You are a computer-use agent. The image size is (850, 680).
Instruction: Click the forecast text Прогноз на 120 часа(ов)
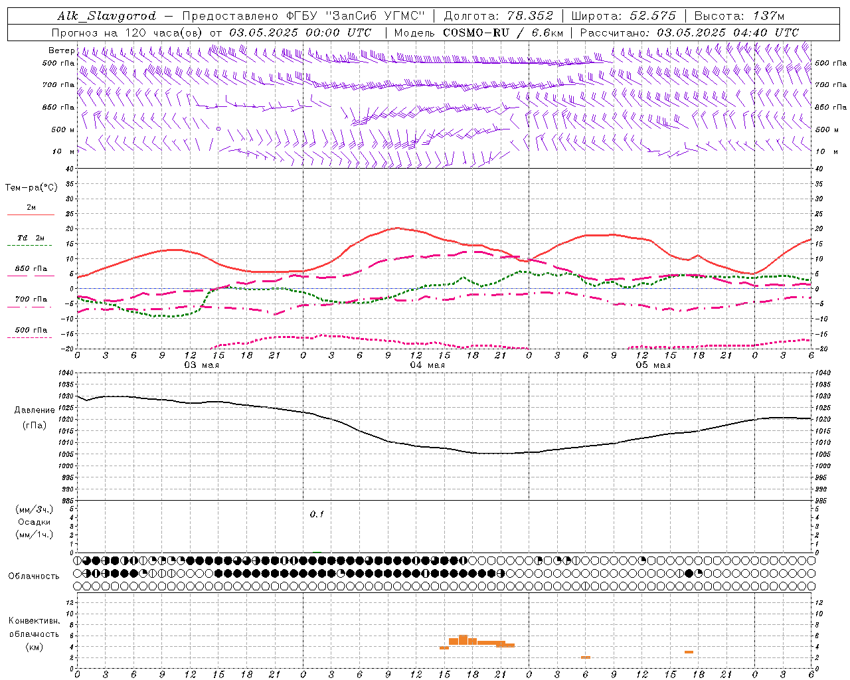click(127, 33)
